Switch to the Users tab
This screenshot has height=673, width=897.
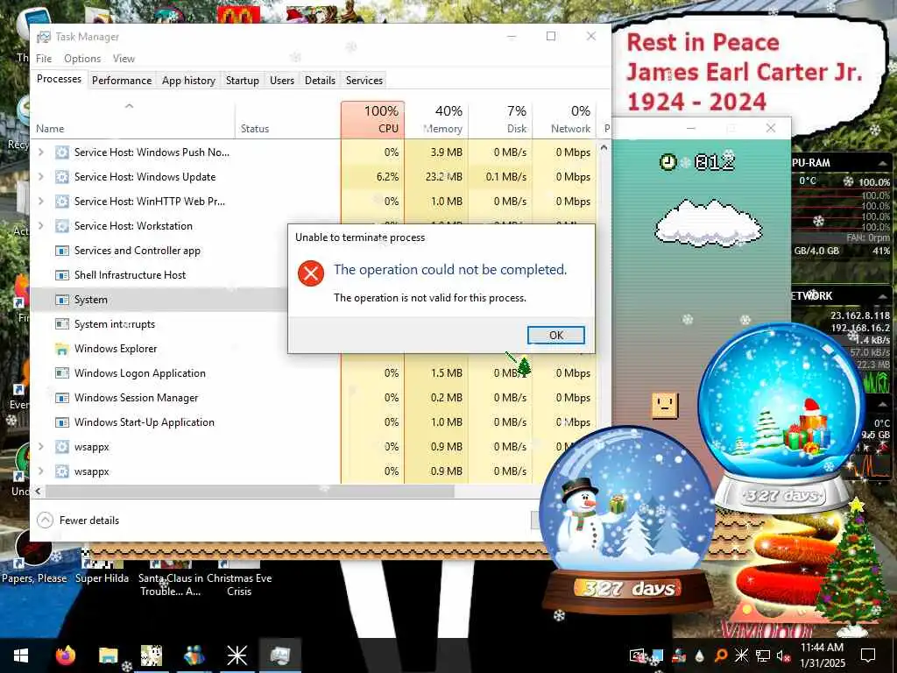(x=282, y=80)
